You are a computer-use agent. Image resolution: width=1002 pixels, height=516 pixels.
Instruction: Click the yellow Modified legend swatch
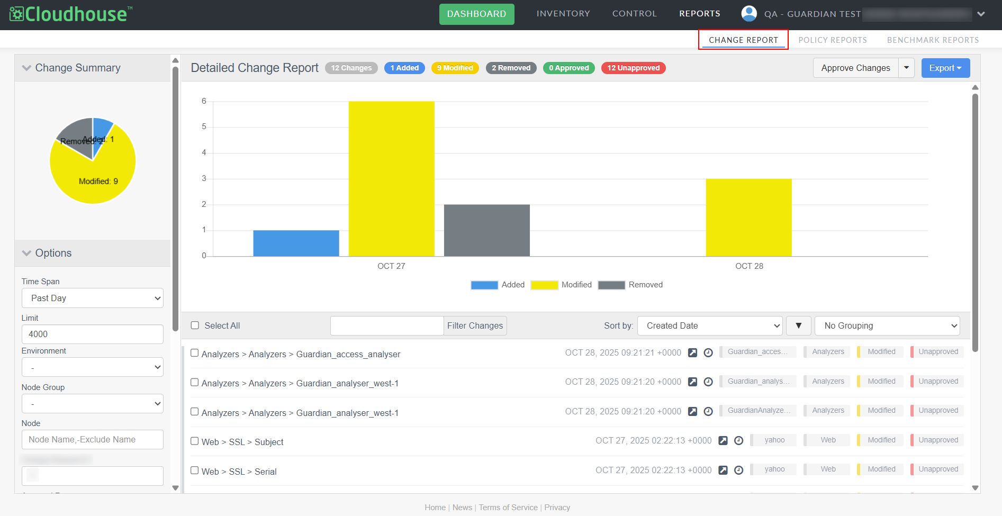544,285
